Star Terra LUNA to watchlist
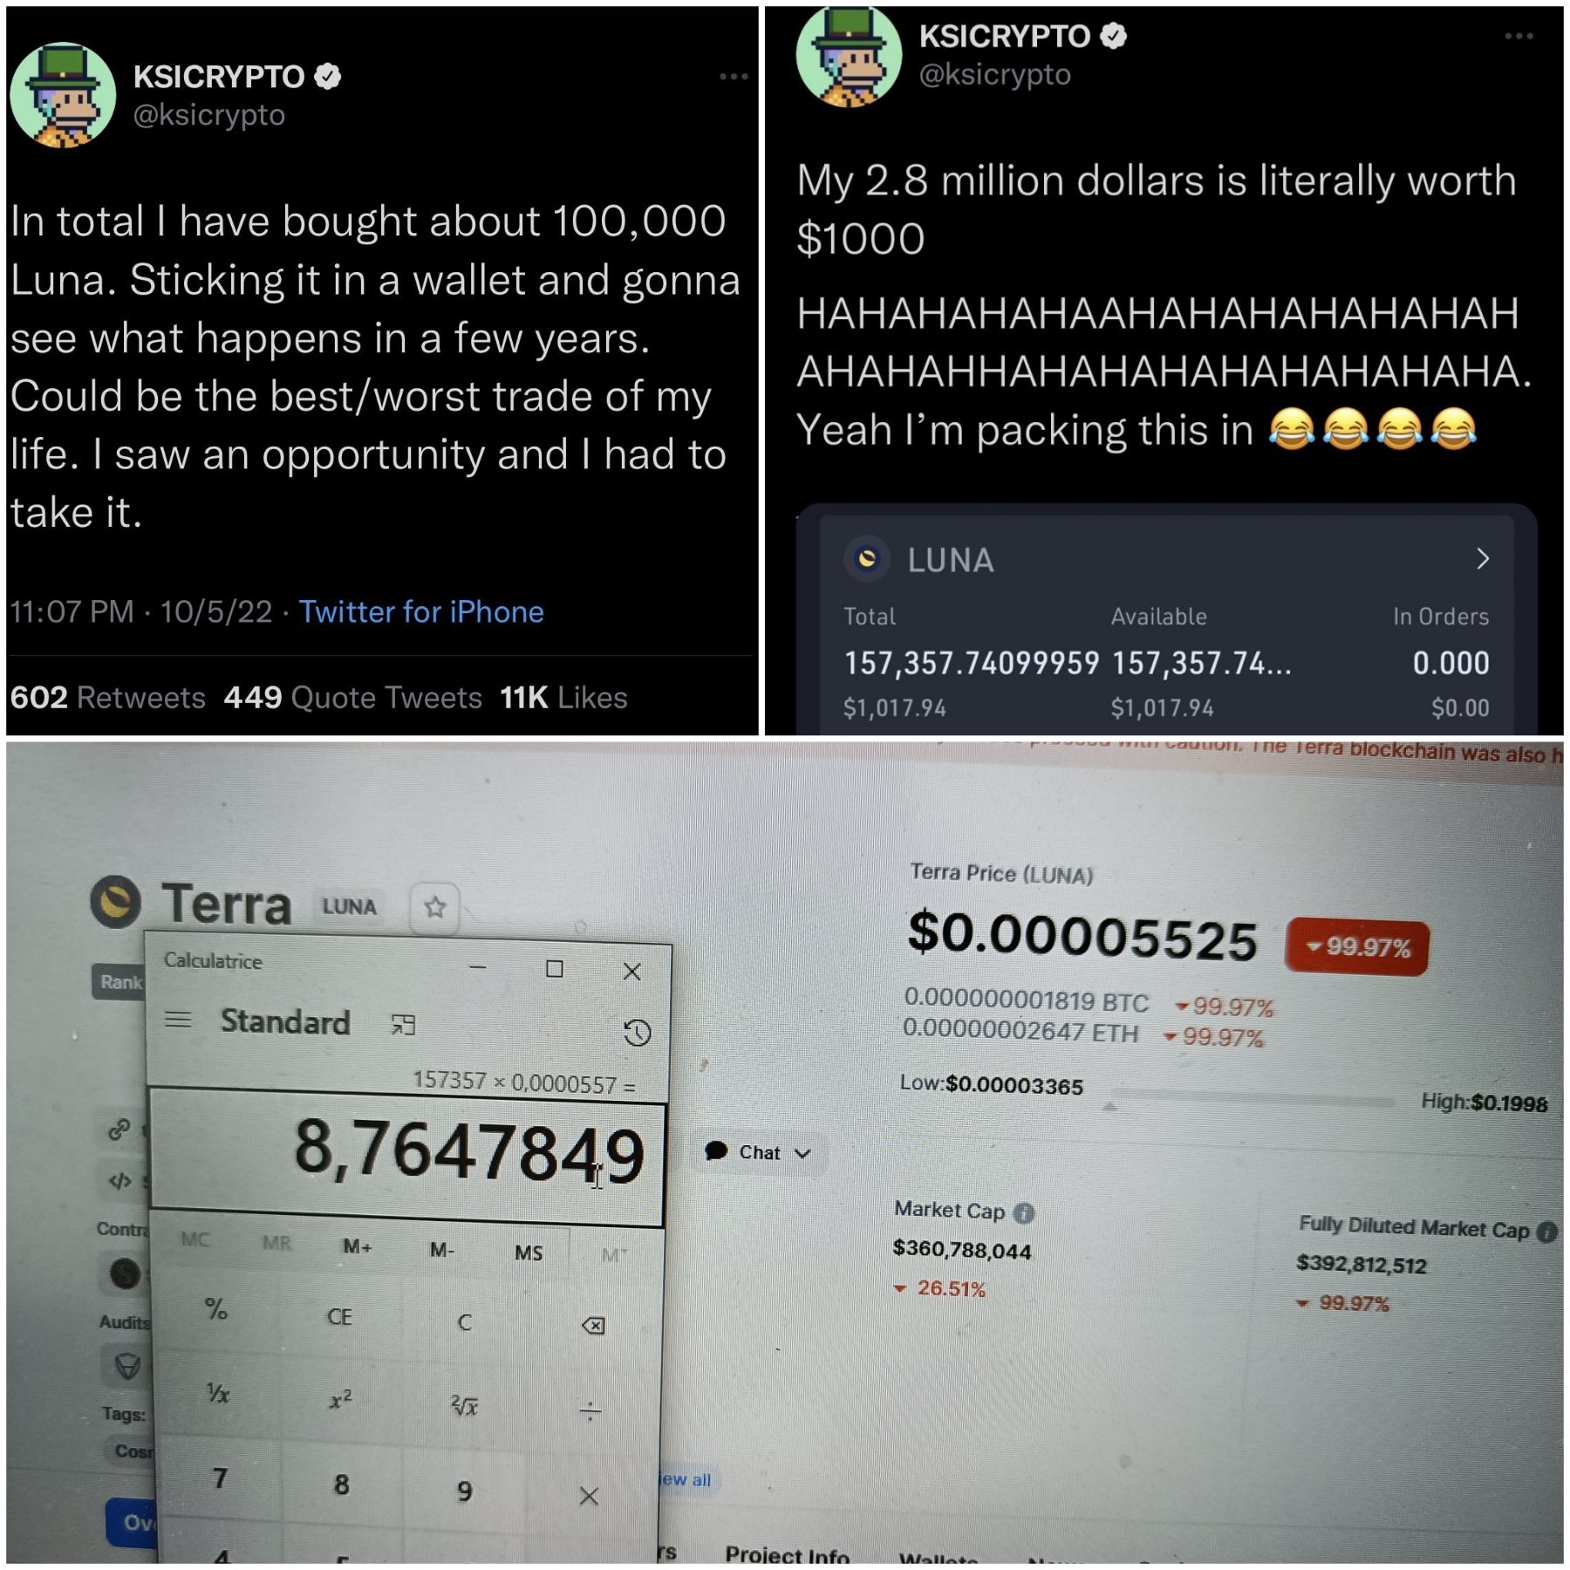This screenshot has width=1570, height=1570. coord(435,907)
